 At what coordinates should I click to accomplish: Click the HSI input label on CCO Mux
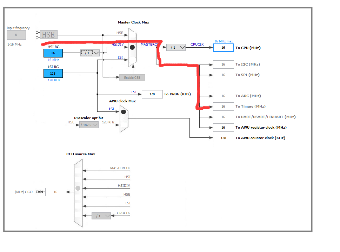(x=127, y=177)
